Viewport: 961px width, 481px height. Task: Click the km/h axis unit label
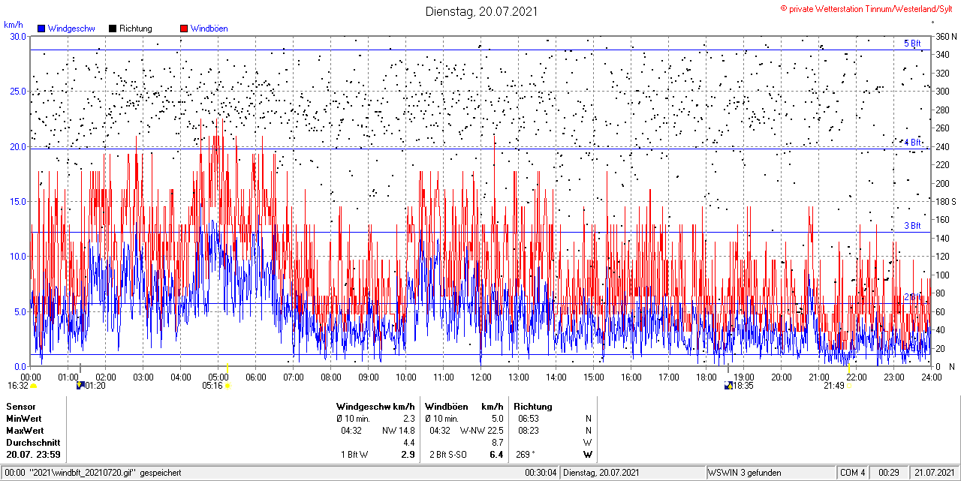(14, 26)
